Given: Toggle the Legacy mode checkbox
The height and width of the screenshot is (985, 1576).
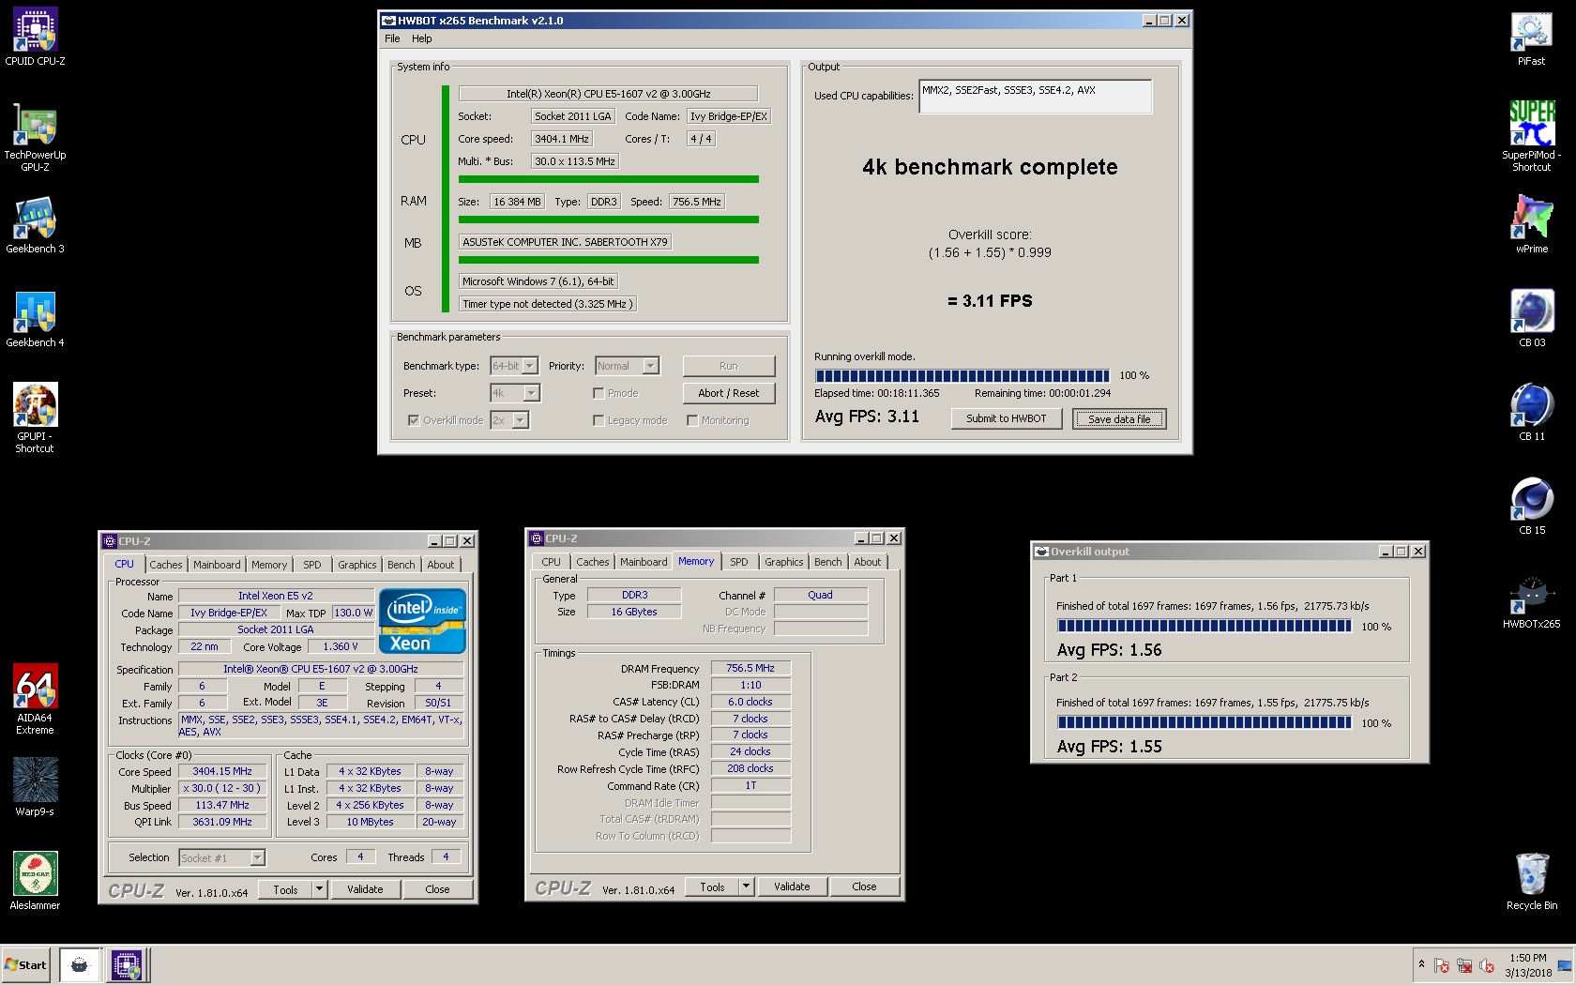Looking at the screenshot, I should tap(599, 420).
